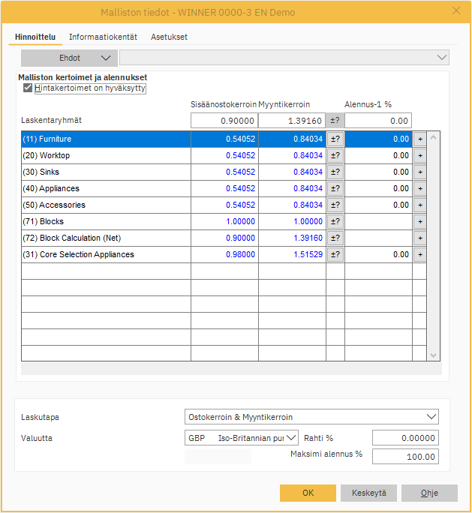Click the ±? button in Blocks row

pyautogui.click(x=335, y=221)
